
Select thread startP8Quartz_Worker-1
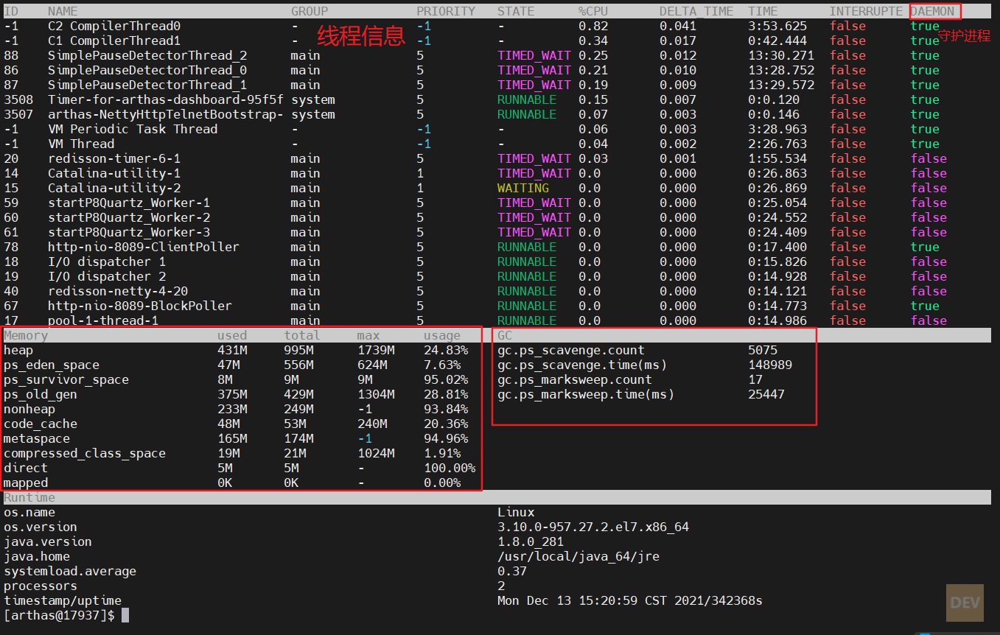[x=129, y=203]
